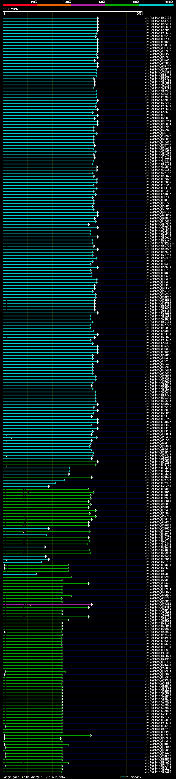
Task: Select the UniRef100_O07872 label
Action: (x=158, y=526)
